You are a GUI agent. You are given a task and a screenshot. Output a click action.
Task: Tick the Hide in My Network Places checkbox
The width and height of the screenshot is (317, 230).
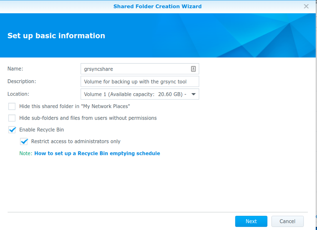(x=12, y=106)
